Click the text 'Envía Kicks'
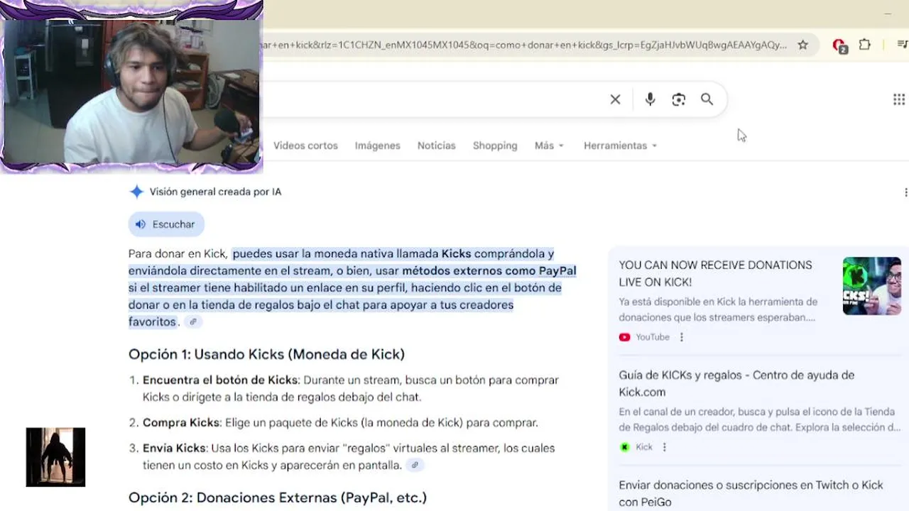 click(x=175, y=448)
